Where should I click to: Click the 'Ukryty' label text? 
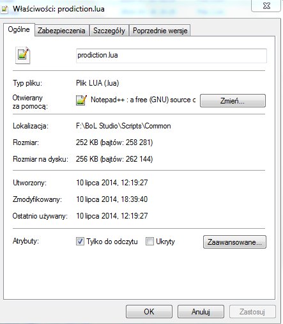pos(165,242)
